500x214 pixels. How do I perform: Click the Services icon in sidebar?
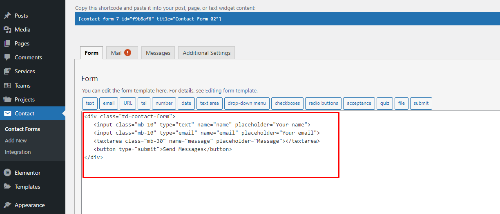pos(7,71)
